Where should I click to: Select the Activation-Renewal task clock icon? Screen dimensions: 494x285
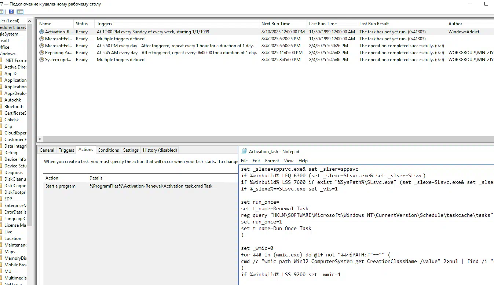point(41,32)
